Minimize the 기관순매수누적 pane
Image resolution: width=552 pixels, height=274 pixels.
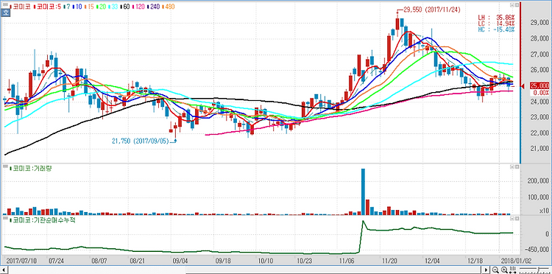point(512,218)
